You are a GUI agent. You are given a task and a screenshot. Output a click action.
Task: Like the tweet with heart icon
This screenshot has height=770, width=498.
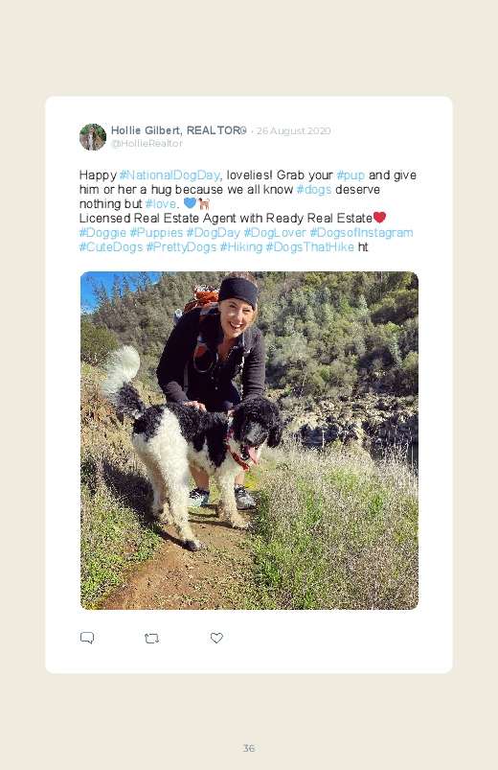tap(216, 638)
